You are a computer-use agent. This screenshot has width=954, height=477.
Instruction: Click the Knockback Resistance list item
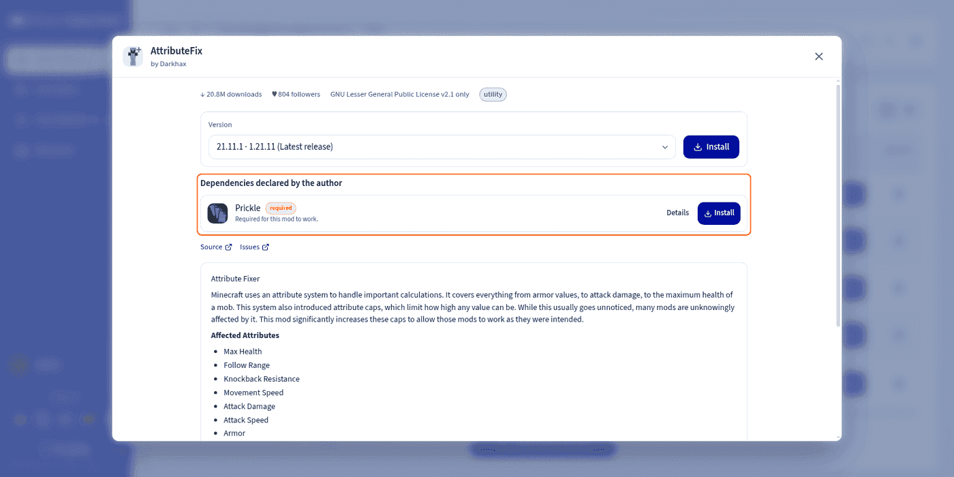point(262,379)
